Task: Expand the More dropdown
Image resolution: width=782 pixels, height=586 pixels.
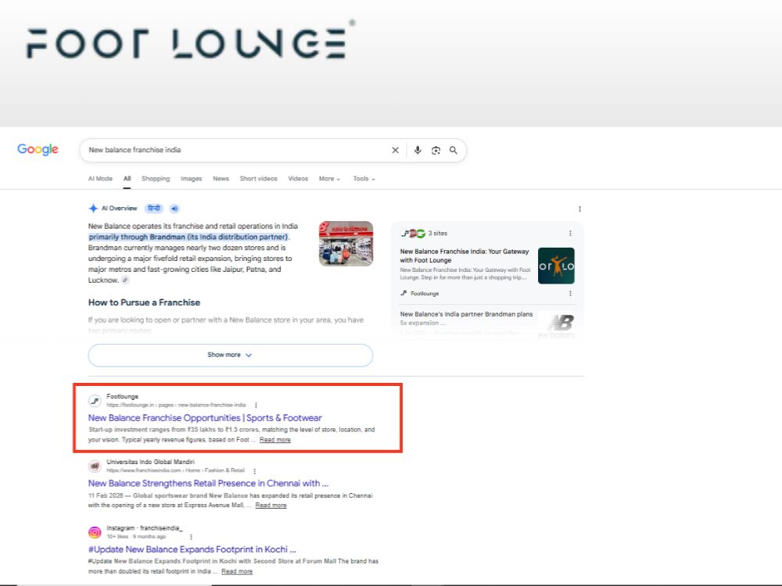Action: 329,178
